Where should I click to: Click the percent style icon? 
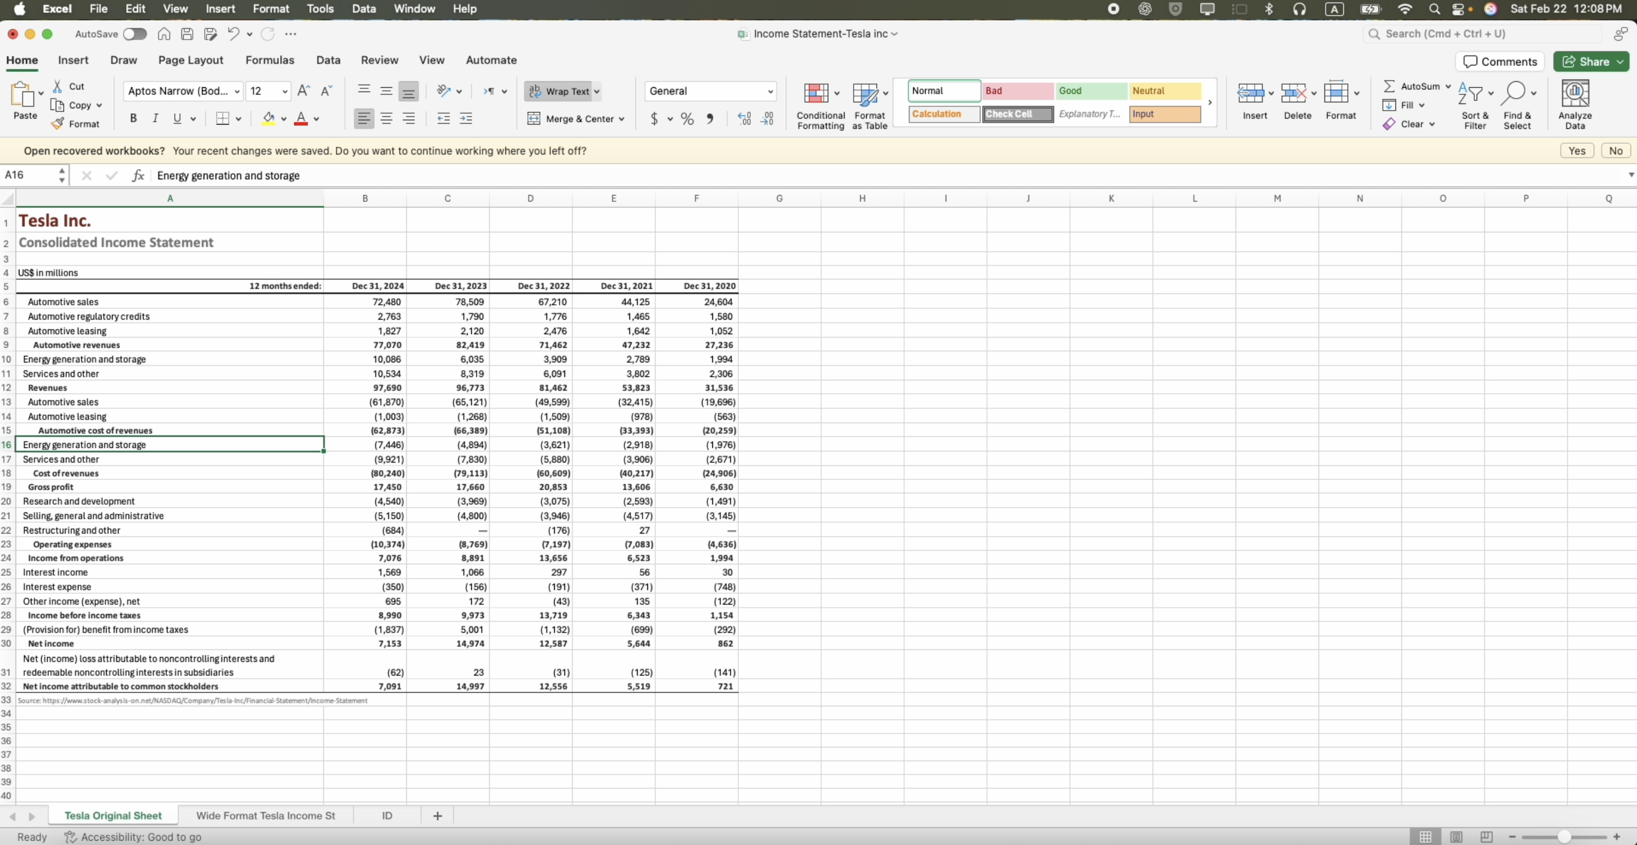tap(687, 119)
